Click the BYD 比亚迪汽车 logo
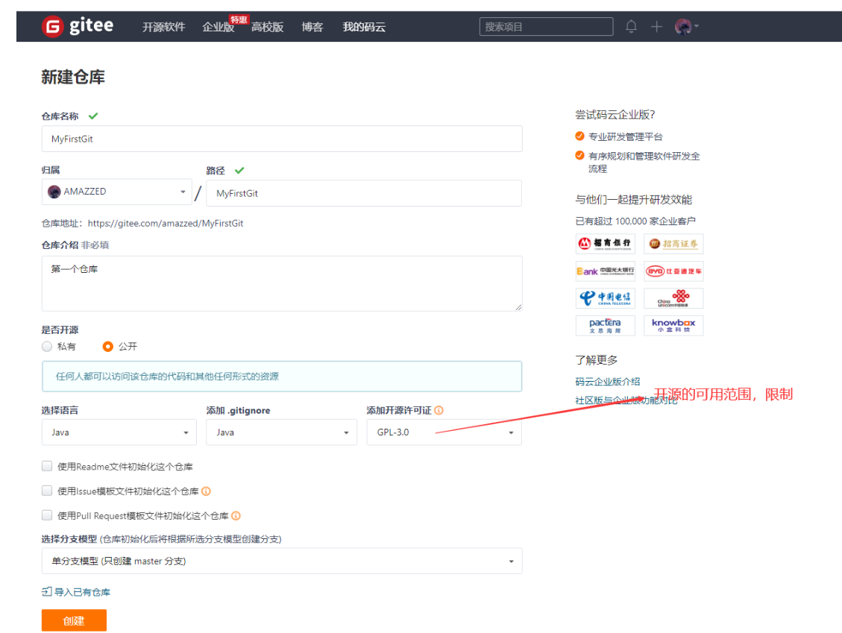The width and height of the screenshot is (842, 633). point(673,271)
